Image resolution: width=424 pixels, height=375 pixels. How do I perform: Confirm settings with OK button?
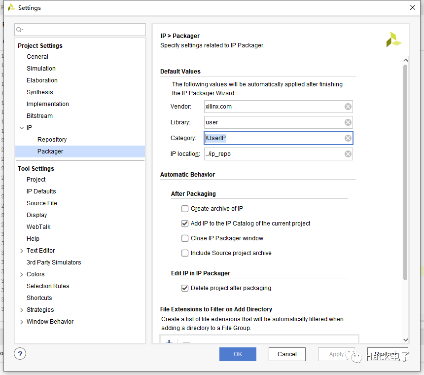[238, 354]
